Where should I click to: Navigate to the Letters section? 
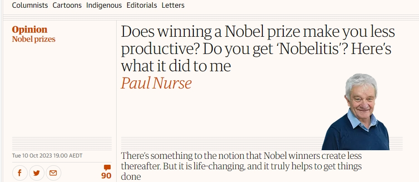[x=173, y=5]
